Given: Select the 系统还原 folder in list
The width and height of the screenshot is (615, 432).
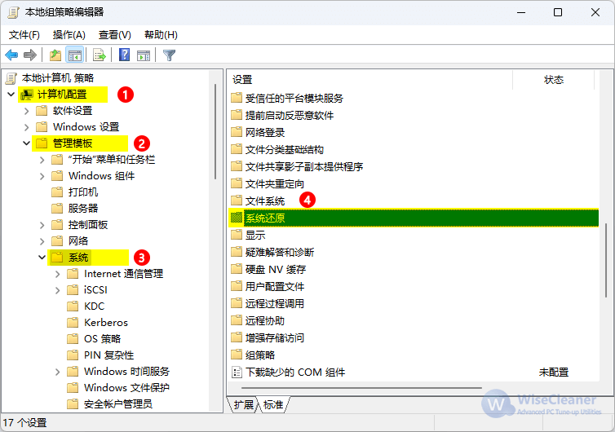Looking at the screenshot, I should click(265, 218).
